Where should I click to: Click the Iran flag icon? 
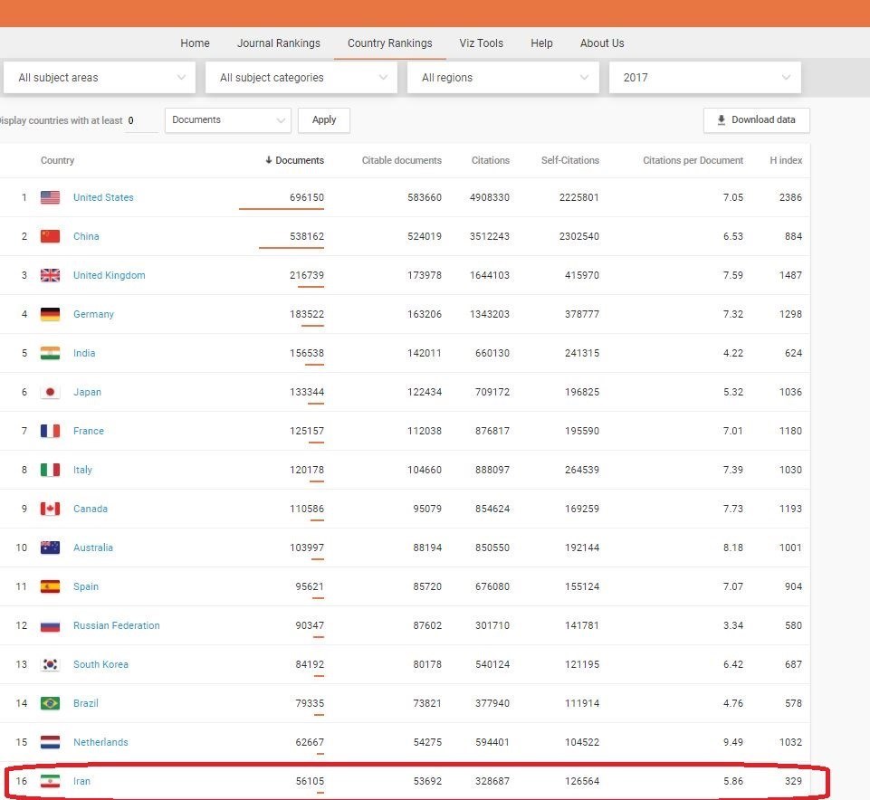click(x=50, y=781)
